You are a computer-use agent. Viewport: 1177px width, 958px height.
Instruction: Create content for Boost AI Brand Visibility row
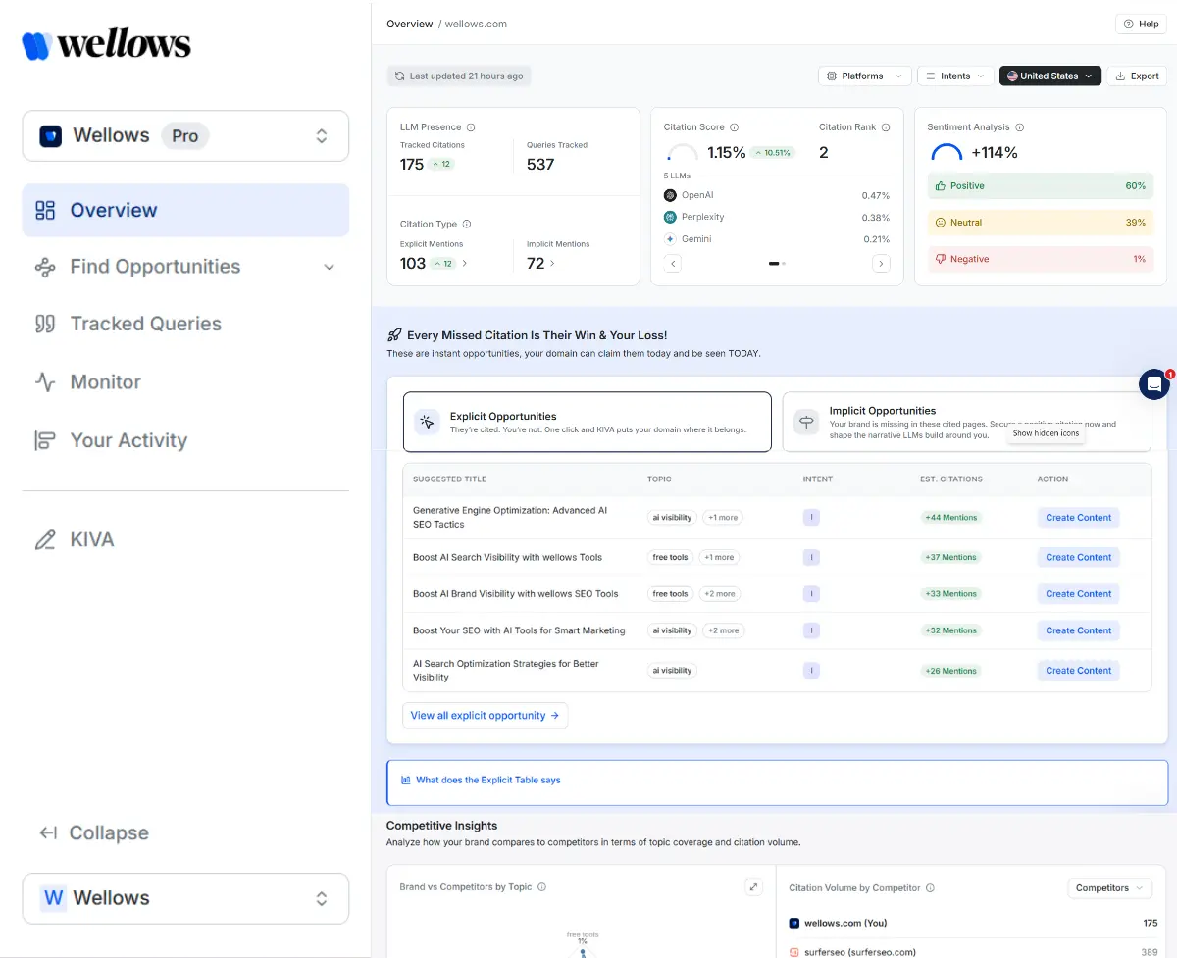coord(1079,594)
